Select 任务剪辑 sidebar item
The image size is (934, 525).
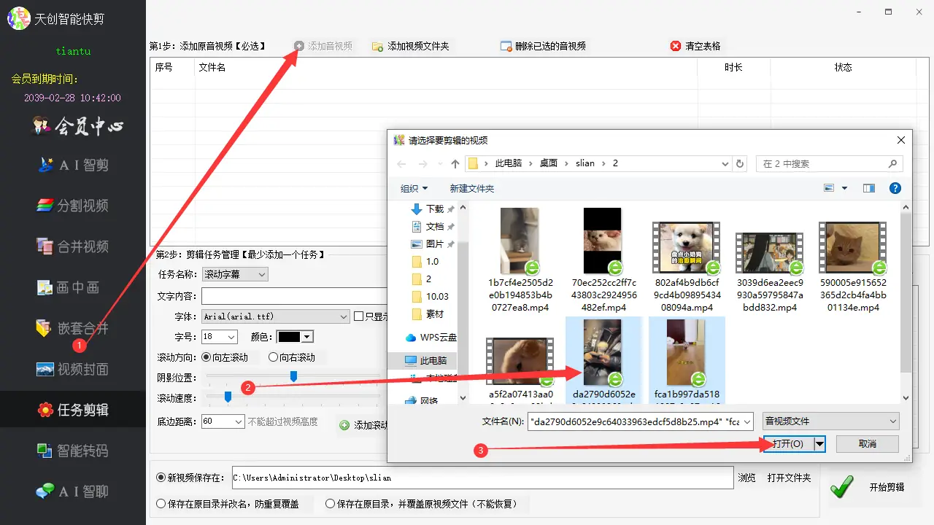pos(73,410)
